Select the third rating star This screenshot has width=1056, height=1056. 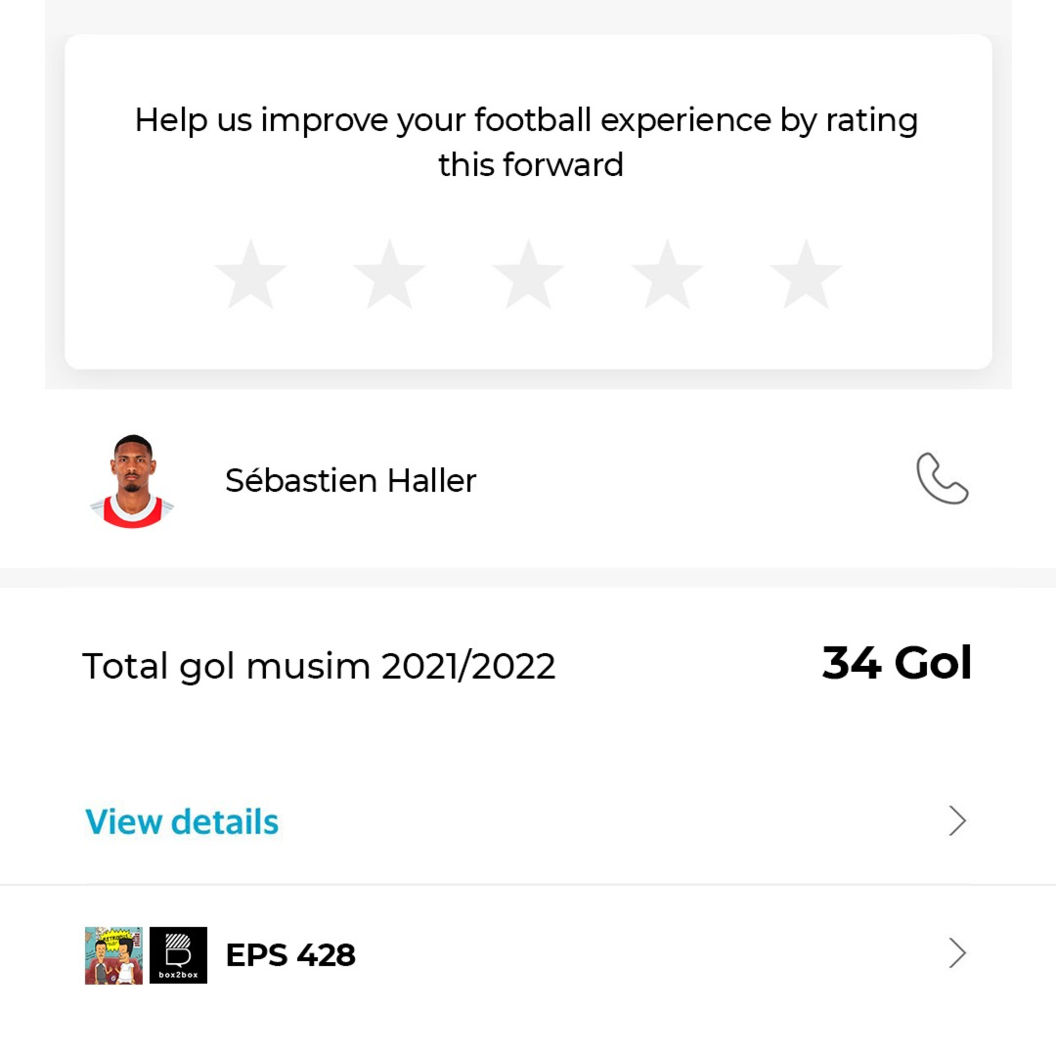point(528,276)
